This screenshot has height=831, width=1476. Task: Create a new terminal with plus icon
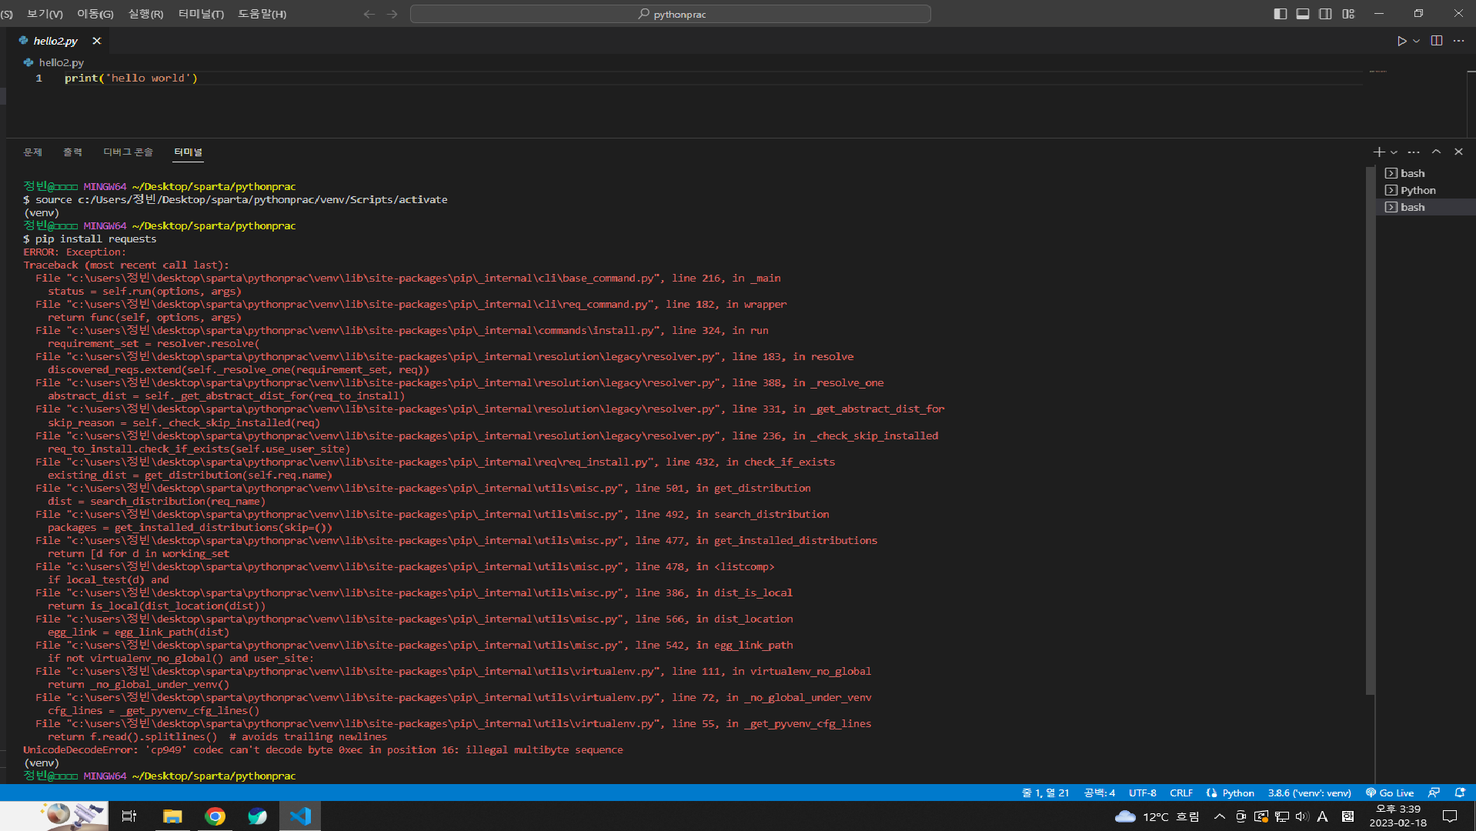tap(1379, 152)
